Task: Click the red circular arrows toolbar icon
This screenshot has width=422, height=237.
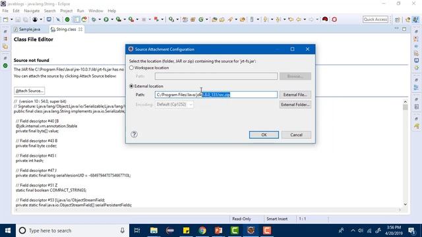Action: 334,19
